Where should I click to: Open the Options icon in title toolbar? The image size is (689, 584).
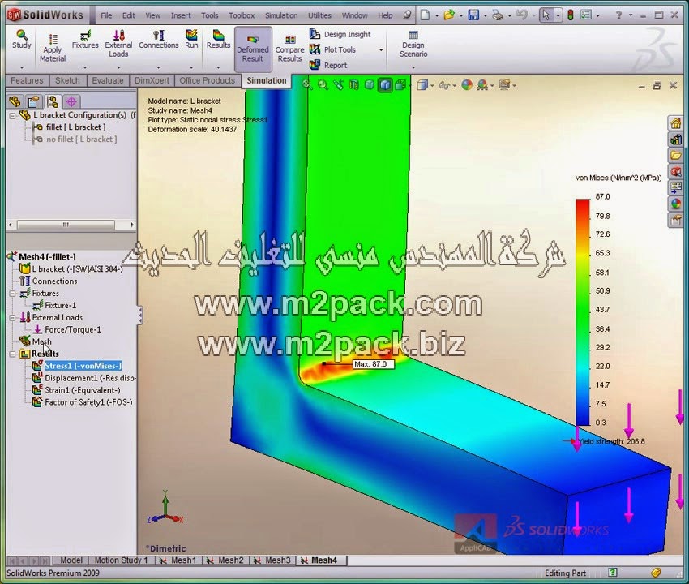click(x=586, y=15)
